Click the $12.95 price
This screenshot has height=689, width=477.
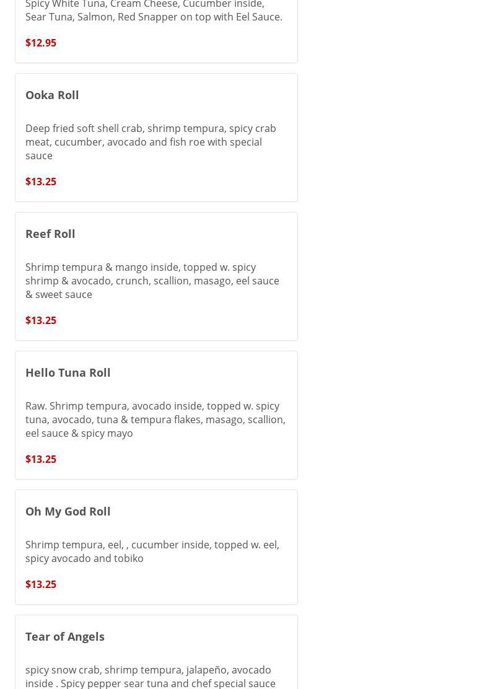click(x=41, y=43)
